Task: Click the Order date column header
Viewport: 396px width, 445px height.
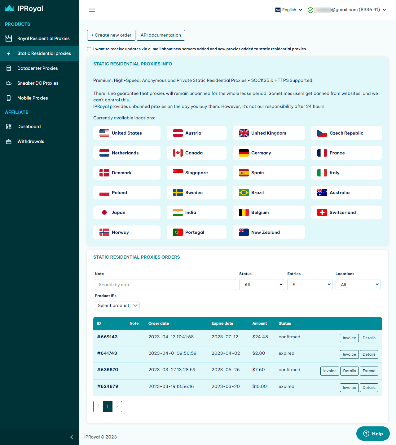Action: click(159, 323)
